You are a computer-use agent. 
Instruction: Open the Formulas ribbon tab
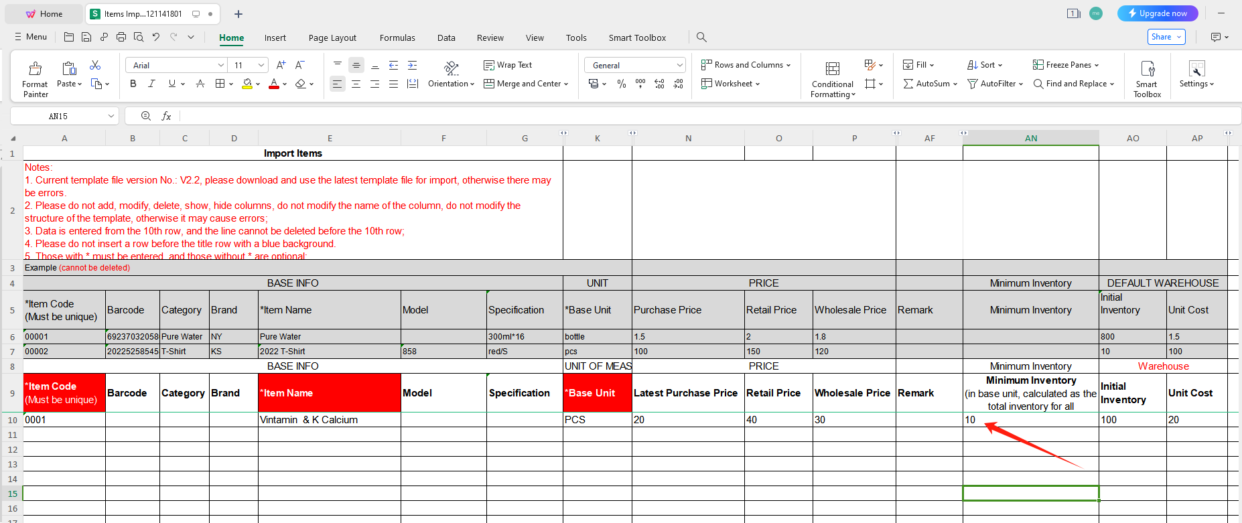(x=397, y=38)
